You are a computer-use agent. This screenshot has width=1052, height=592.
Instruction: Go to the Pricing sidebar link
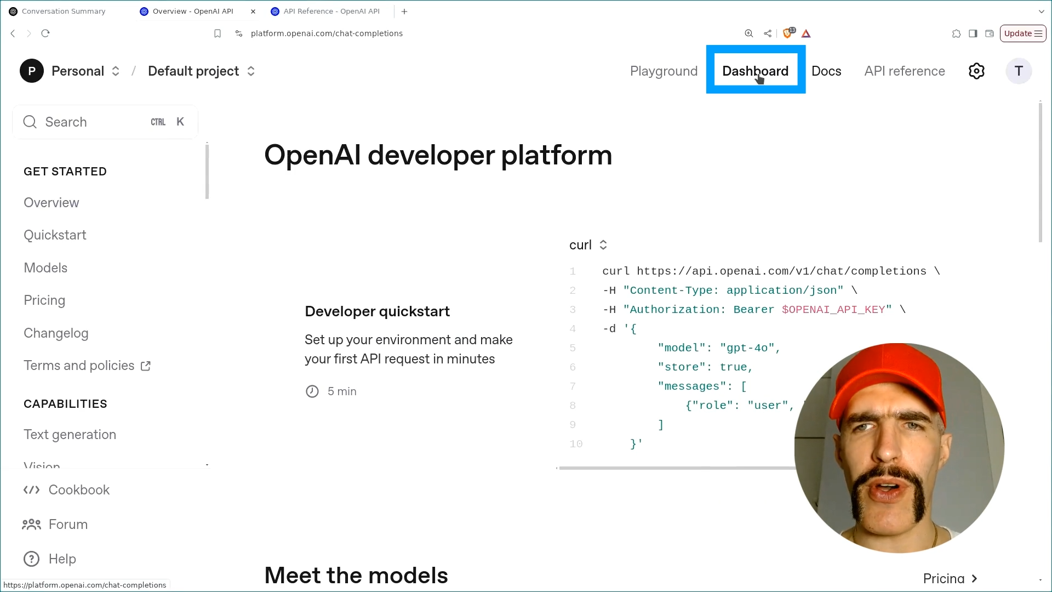[x=44, y=300]
